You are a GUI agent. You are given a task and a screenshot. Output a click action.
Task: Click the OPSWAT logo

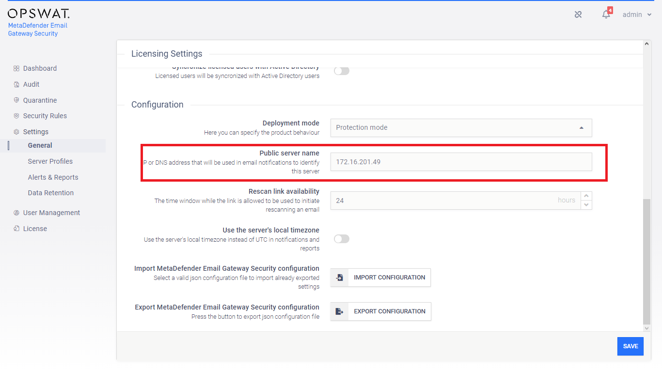point(38,14)
